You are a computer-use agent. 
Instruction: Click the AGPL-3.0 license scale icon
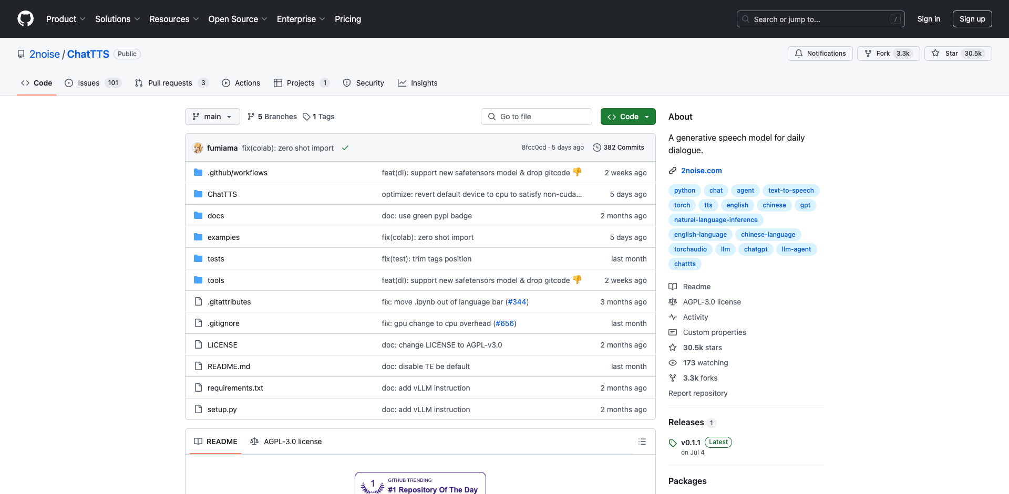pyautogui.click(x=673, y=302)
